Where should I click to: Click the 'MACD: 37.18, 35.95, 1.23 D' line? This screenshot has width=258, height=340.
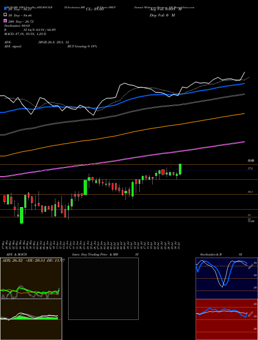pyautogui.click(x=25, y=34)
